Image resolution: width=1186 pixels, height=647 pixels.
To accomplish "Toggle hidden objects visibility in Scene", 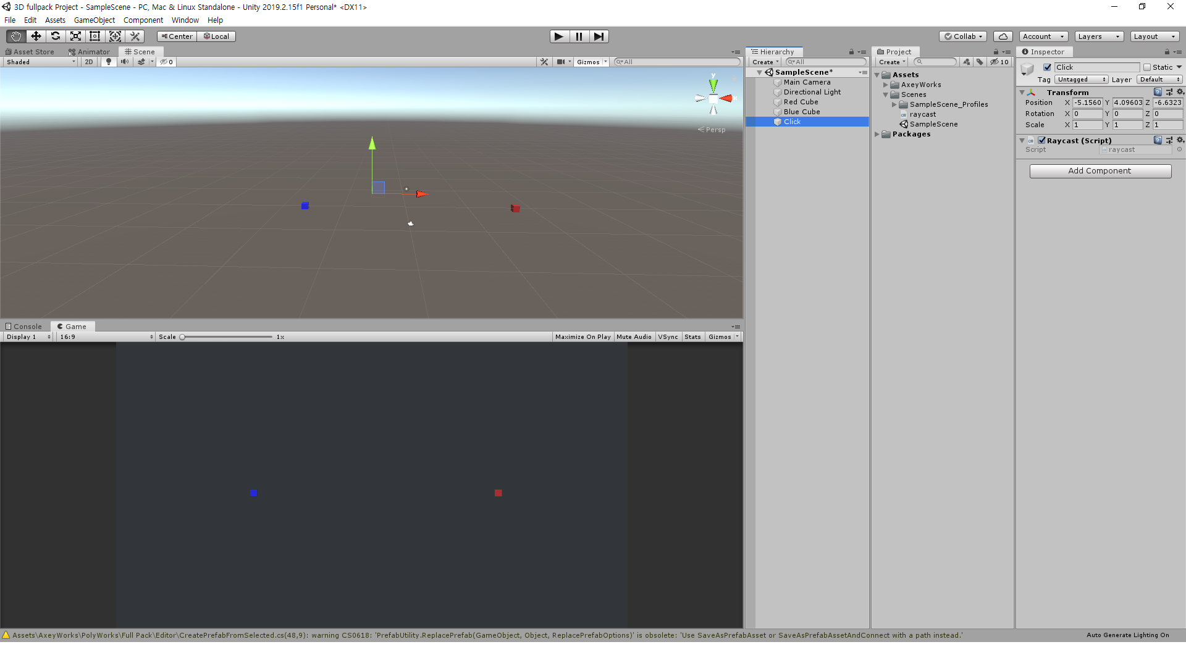I will [167, 62].
